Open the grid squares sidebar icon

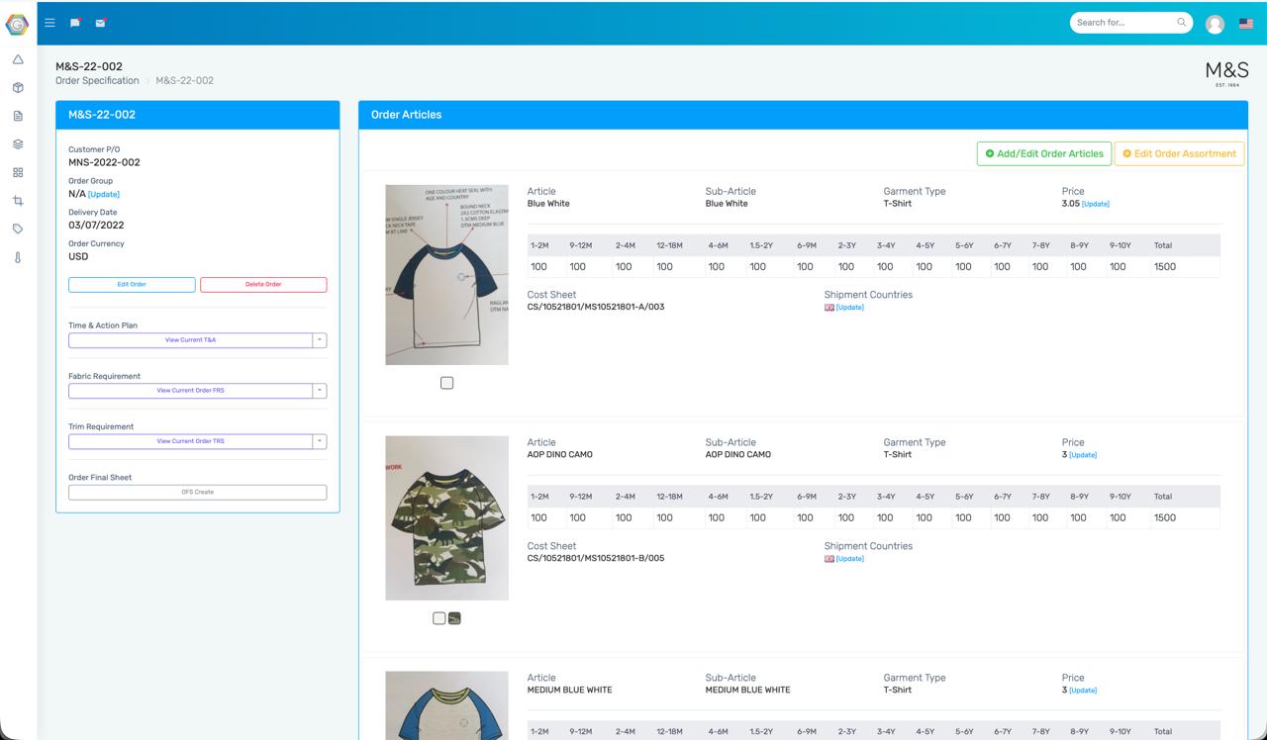point(18,172)
